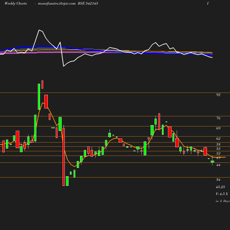
Task: Click the "BSE 542145" symbol label
Action: (88, 3)
